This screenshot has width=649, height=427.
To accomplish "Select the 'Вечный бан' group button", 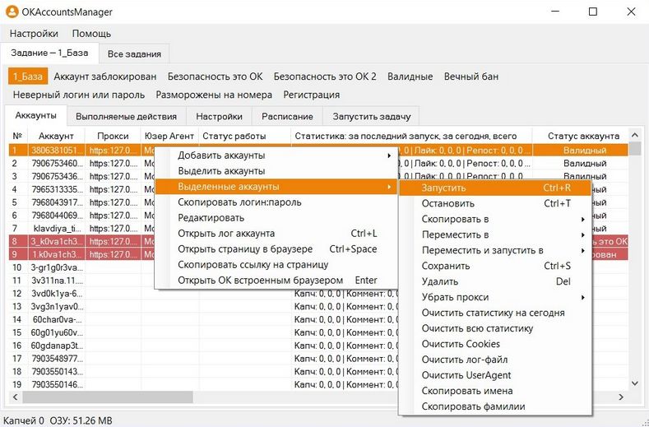I will click(471, 77).
